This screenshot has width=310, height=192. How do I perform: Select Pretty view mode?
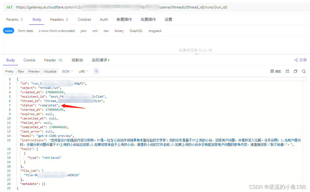10,71
